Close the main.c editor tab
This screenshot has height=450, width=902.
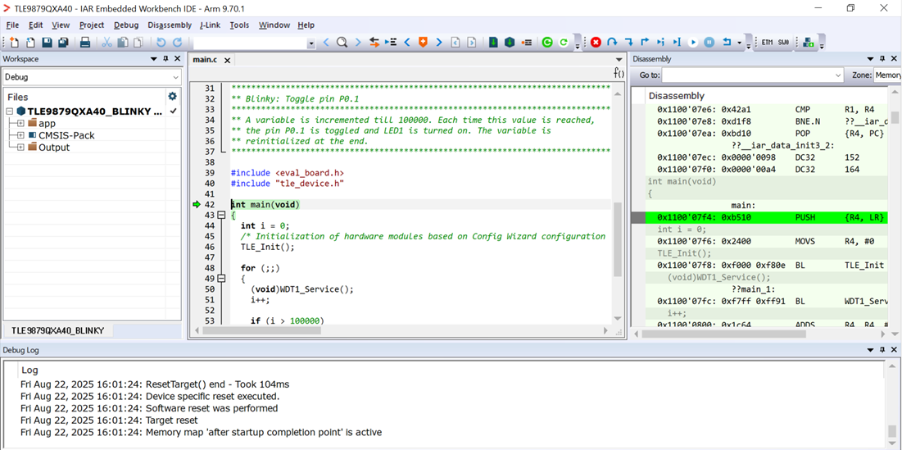tap(228, 60)
